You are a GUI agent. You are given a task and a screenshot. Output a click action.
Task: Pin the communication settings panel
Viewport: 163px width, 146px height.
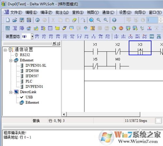tap(54, 43)
